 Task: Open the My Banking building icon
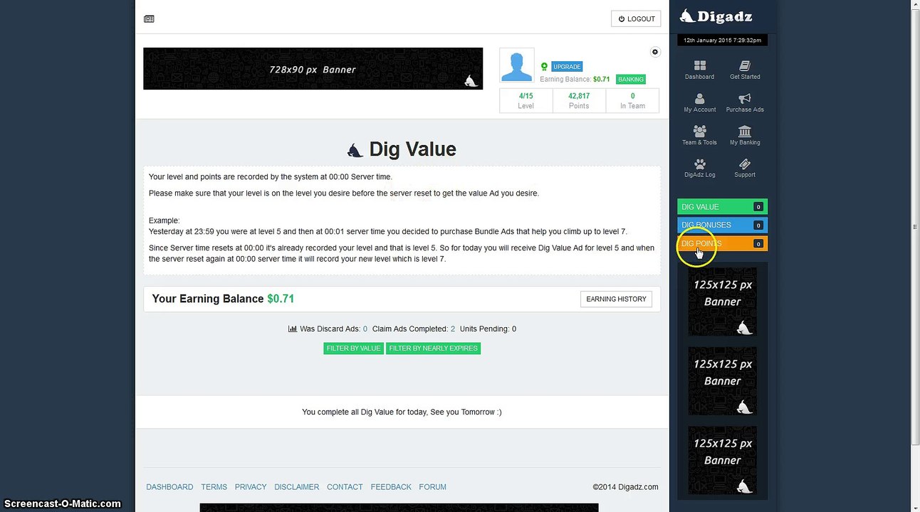(x=745, y=135)
